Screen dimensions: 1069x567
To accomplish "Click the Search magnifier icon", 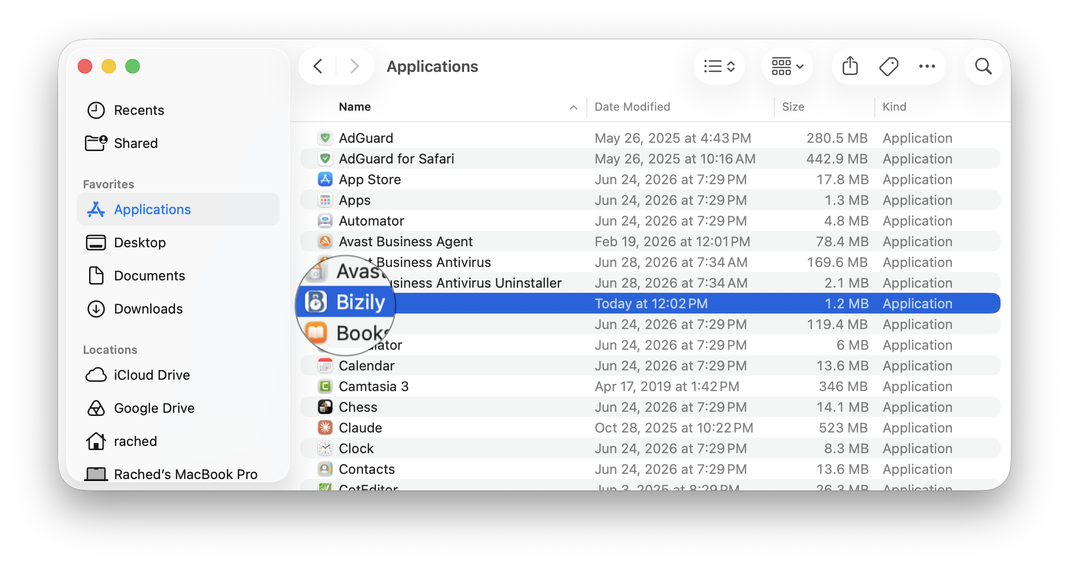I will tap(983, 66).
